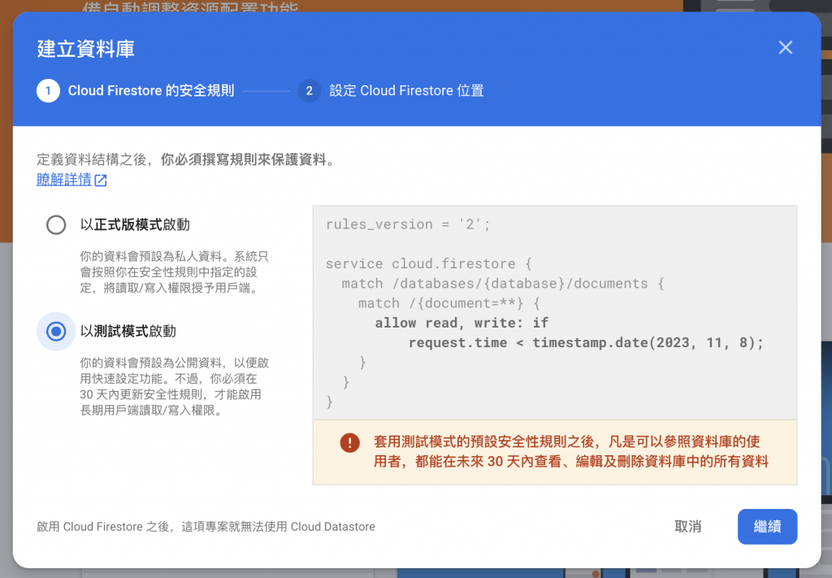Screen dimensions: 832x578
Task: Click the 設定 Cloud Firestore 位置 step label
Action: coord(406,91)
